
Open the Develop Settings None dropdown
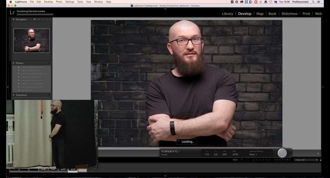(253, 154)
